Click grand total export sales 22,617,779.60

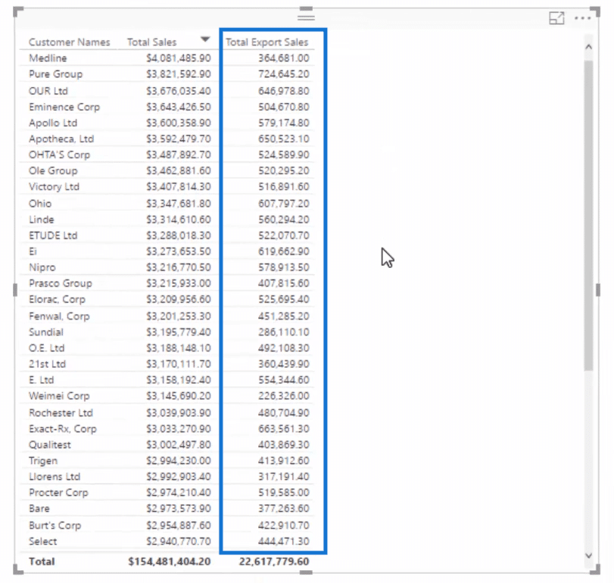274,562
